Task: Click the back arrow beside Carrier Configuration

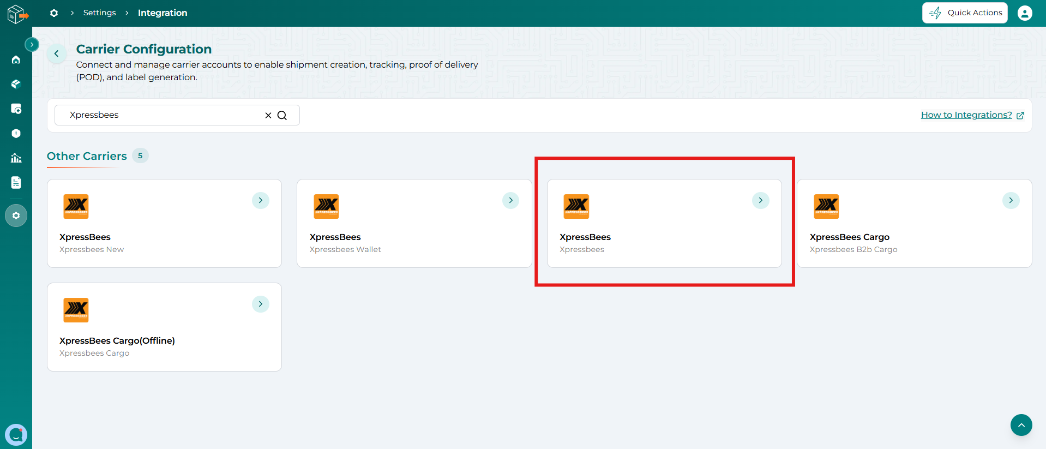Action: [x=57, y=53]
